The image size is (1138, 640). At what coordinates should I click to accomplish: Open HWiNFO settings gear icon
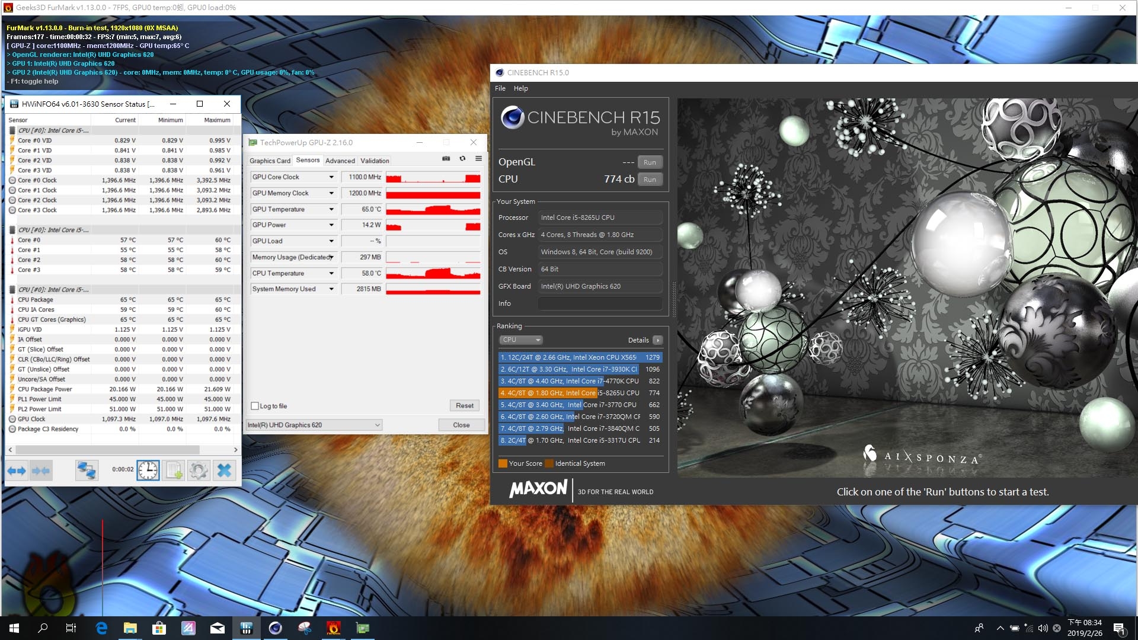[199, 471]
